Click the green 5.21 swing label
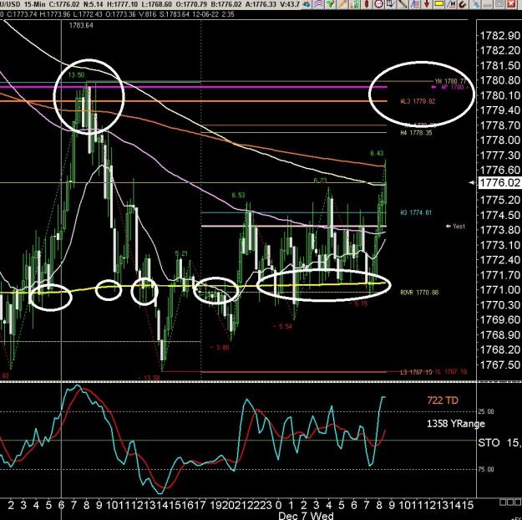 (181, 253)
